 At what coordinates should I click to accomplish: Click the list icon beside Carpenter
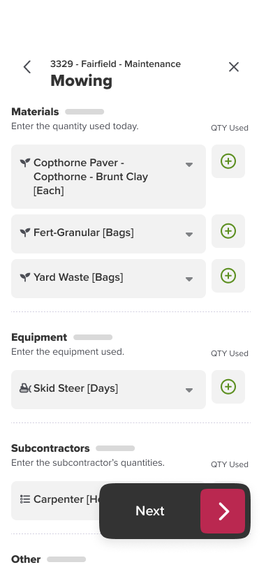coord(25,499)
